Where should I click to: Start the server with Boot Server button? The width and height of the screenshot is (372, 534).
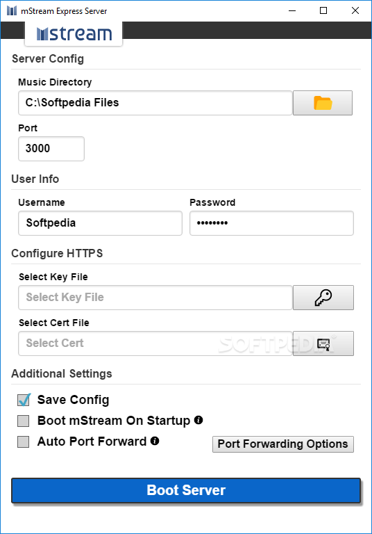click(186, 490)
